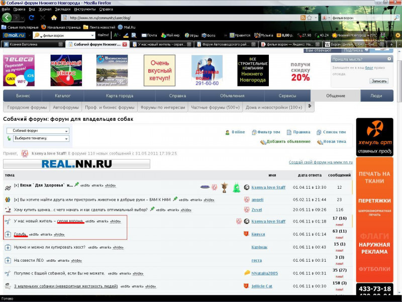This screenshot has height=302, width=402.
Task: Click the Add announcement (Добавить объявление) icon
Action: coord(263,142)
